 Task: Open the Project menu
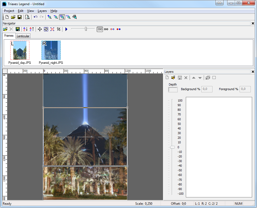tap(9, 11)
